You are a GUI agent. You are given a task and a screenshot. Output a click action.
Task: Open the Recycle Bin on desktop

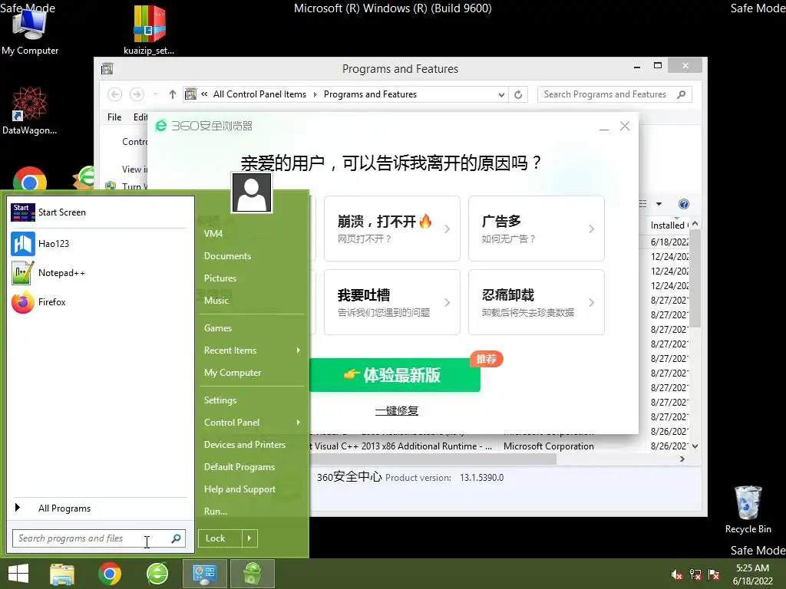pos(748,509)
